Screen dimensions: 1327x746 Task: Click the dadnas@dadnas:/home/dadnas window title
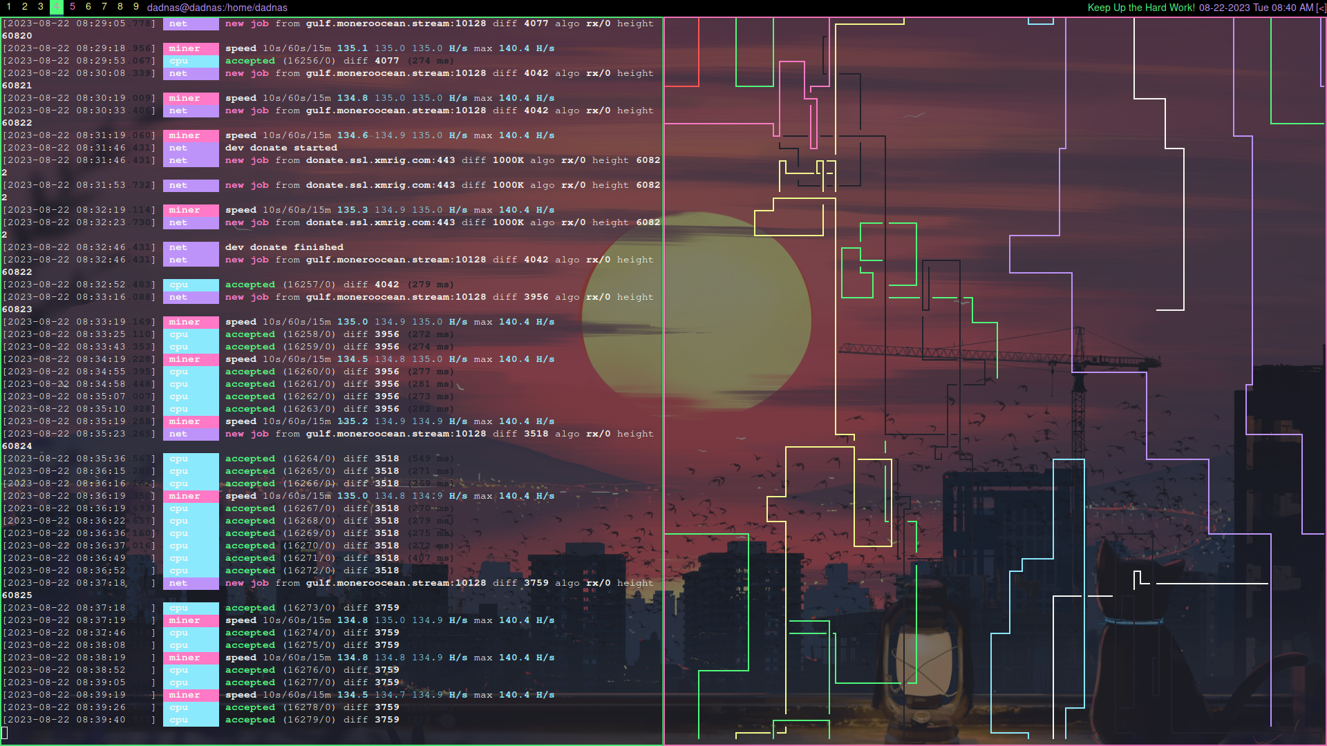pyautogui.click(x=217, y=8)
